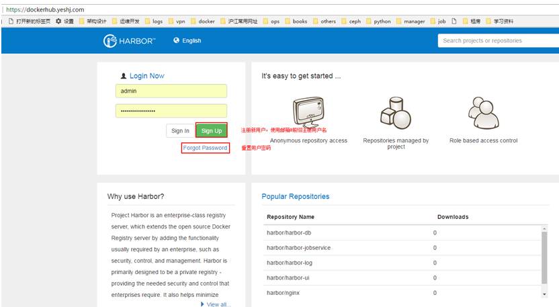The width and height of the screenshot is (559, 307).
Task: Select the harbor/harbor-log repository row
Action: click(x=402, y=263)
